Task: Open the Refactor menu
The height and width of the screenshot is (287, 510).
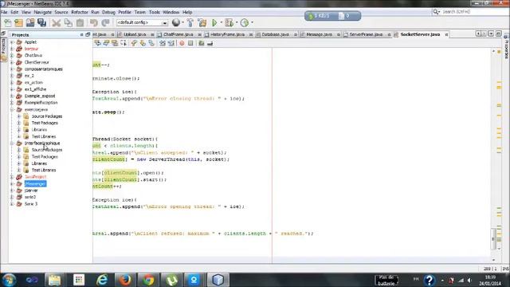Action: coord(80,12)
